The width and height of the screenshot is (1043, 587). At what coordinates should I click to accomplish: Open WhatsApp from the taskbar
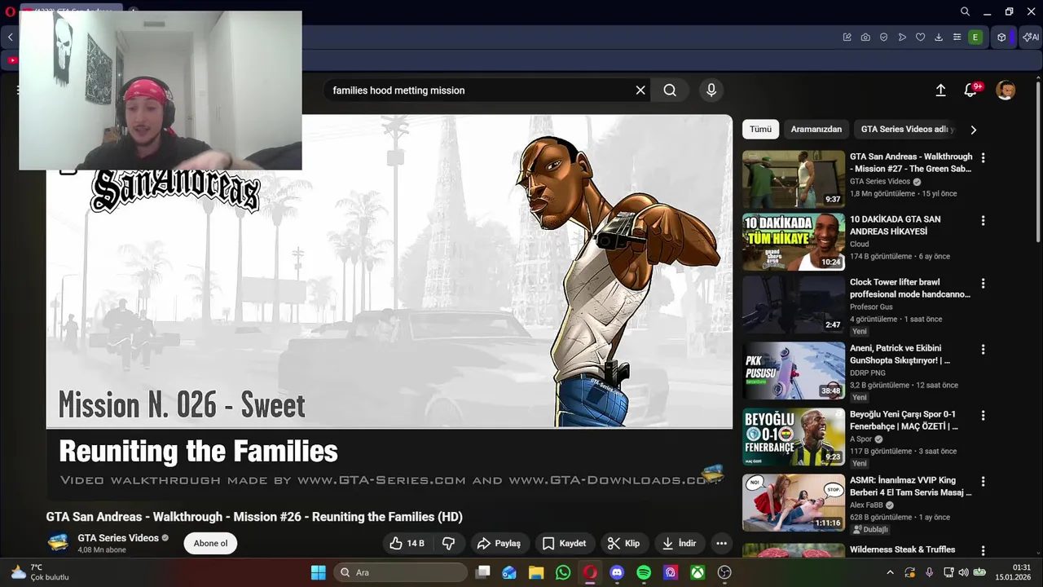click(563, 572)
